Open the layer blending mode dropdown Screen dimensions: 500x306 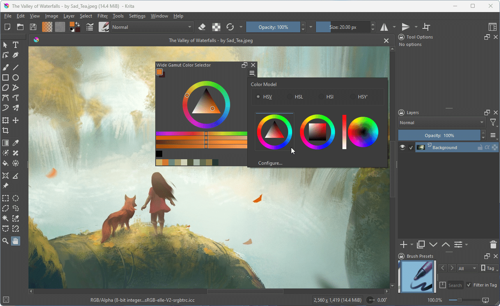(x=441, y=122)
